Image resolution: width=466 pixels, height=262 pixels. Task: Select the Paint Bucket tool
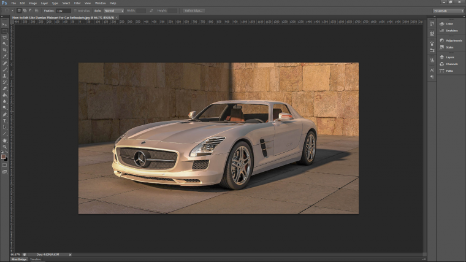pyautogui.click(x=4, y=95)
